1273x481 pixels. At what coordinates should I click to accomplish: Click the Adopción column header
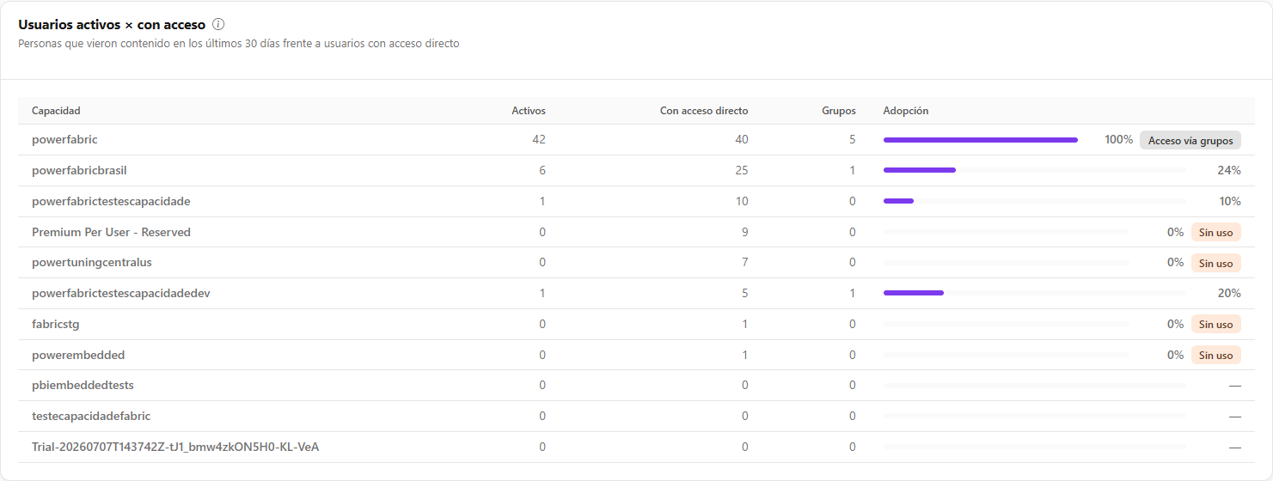point(906,111)
